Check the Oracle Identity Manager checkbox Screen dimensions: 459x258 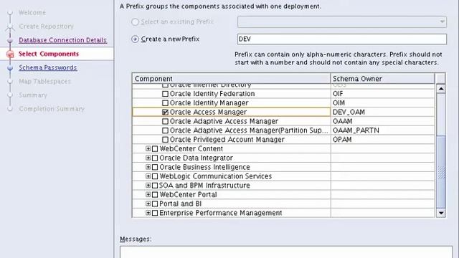(165, 103)
